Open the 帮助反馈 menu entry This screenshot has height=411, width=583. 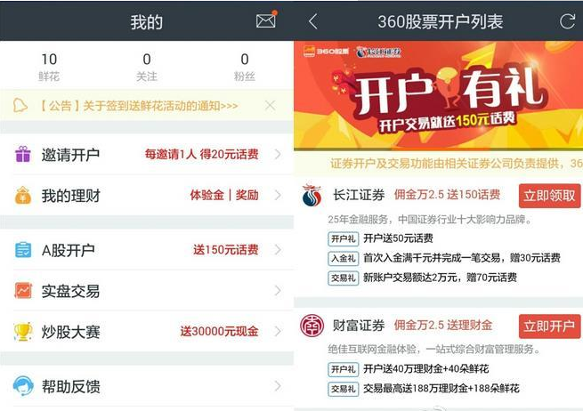pyautogui.click(x=147, y=386)
